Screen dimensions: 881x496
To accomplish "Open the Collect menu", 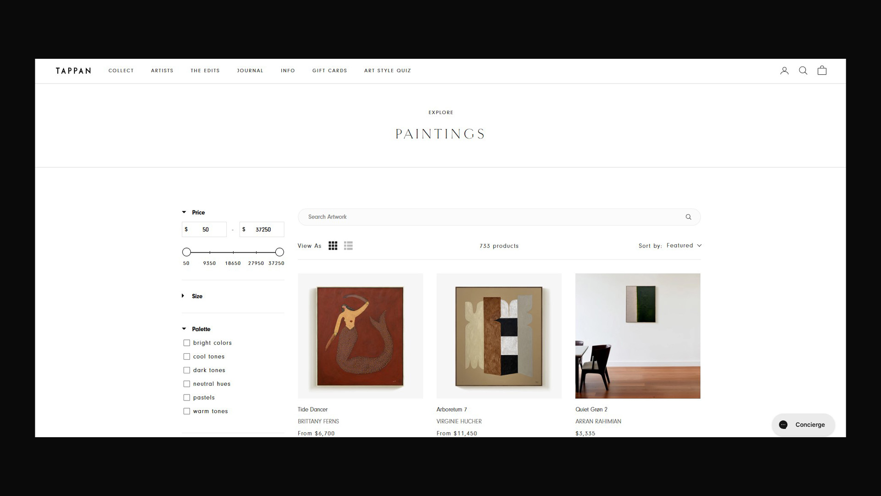I will [121, 71].
